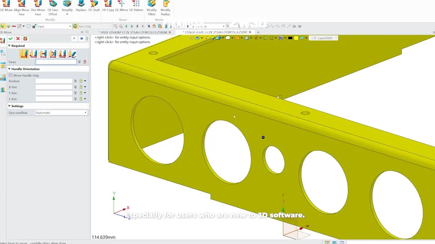The width and height of the screenshot is (435, 244).
Task: Click the F button in DE Move panel
Action: 74,39
